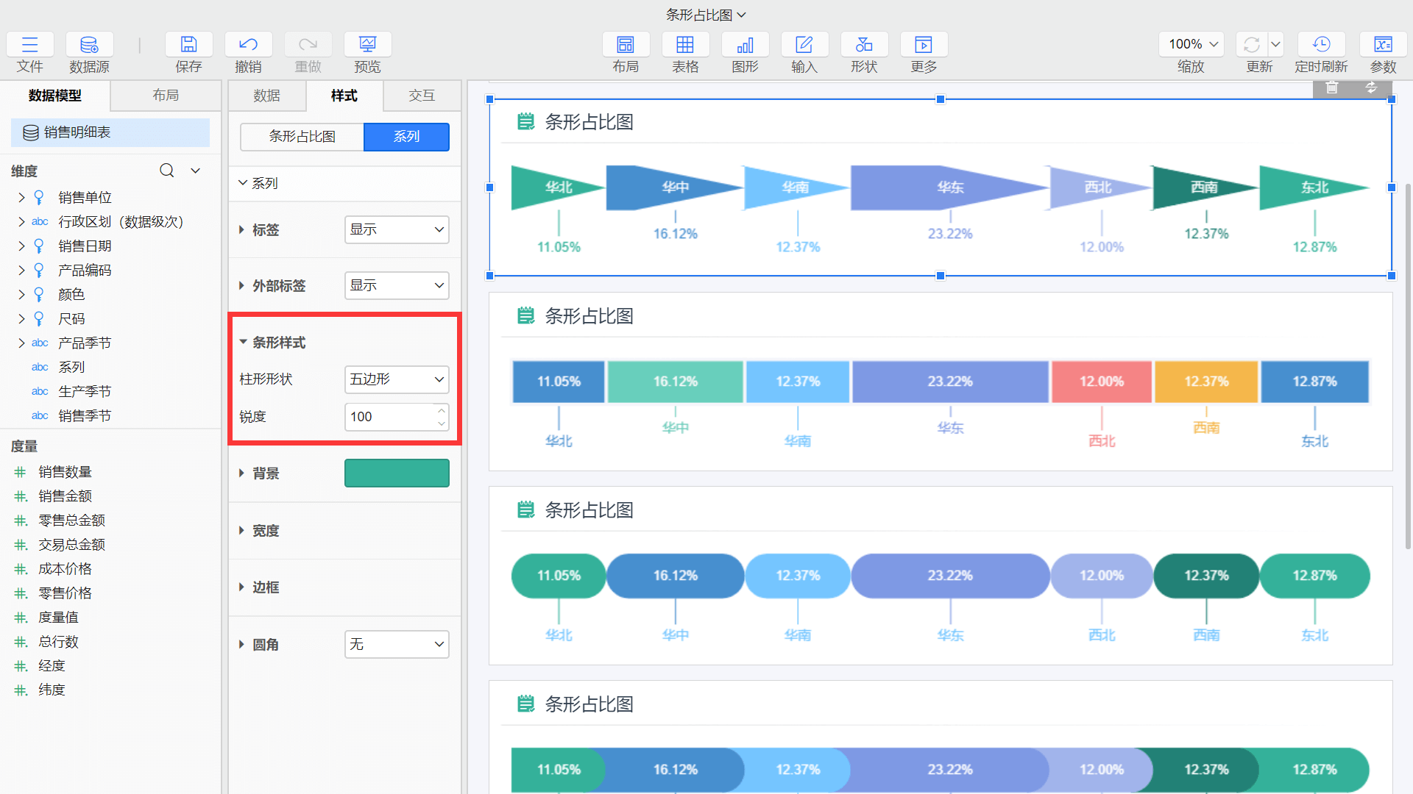Click the 保存 save icon
The image size is (1413, 794).
coord(188,46)
